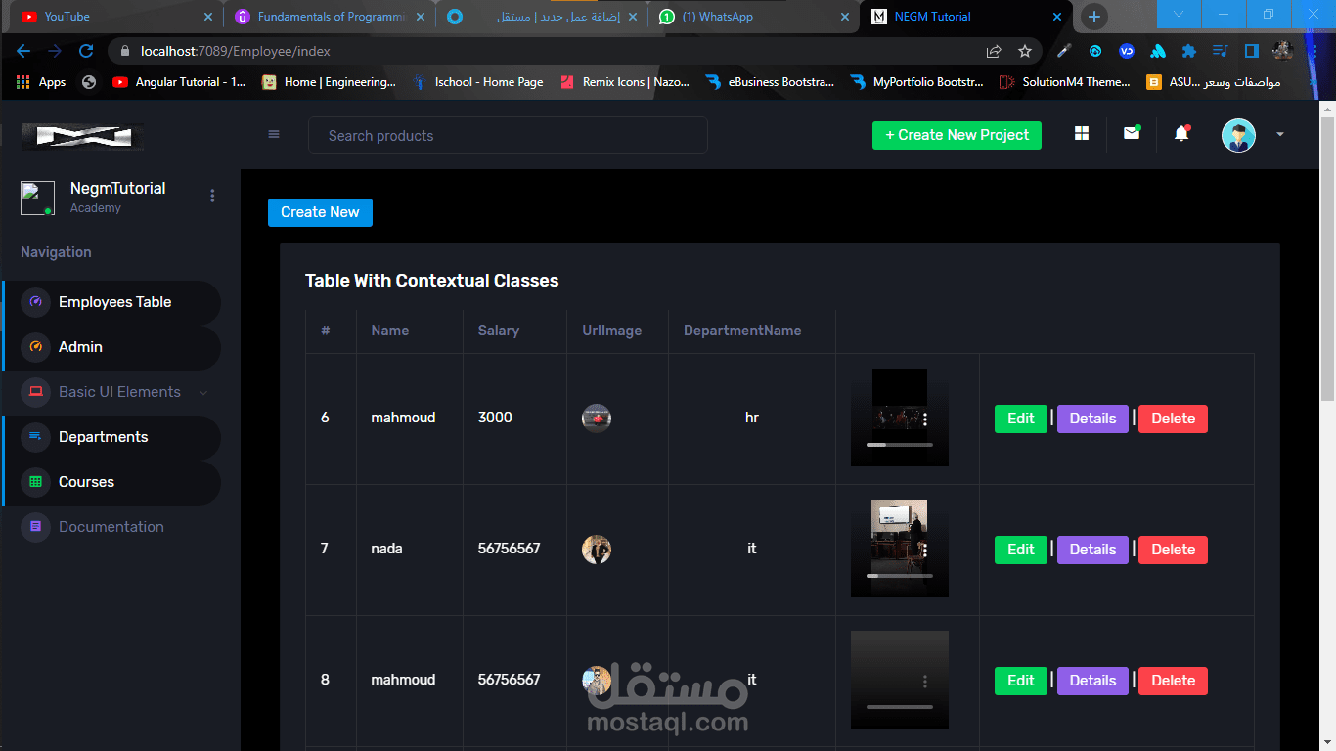The height and width of the screenshot is (751, 1336).
Task: Go back with the browser back arrow
Action: pyautogui.click(x=23, y=51)
